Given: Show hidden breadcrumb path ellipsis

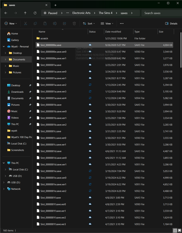Looking at the screenshot, I should [67, 13].
